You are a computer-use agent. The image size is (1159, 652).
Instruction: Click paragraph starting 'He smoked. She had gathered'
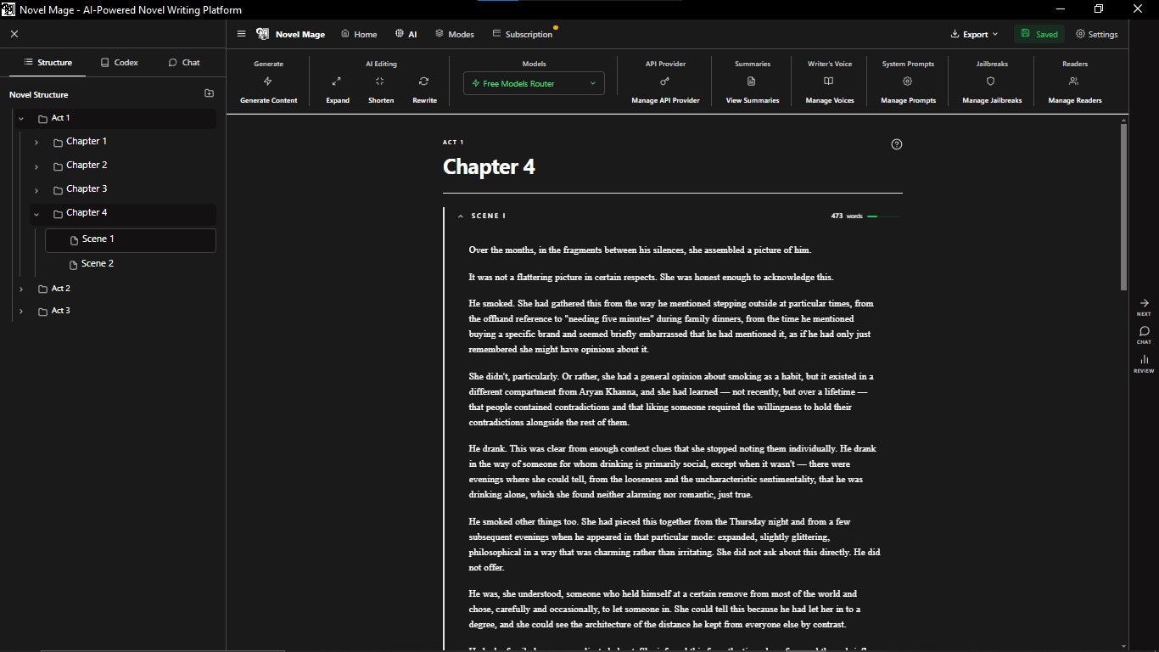pyautogui.click(x=671, y=326)
